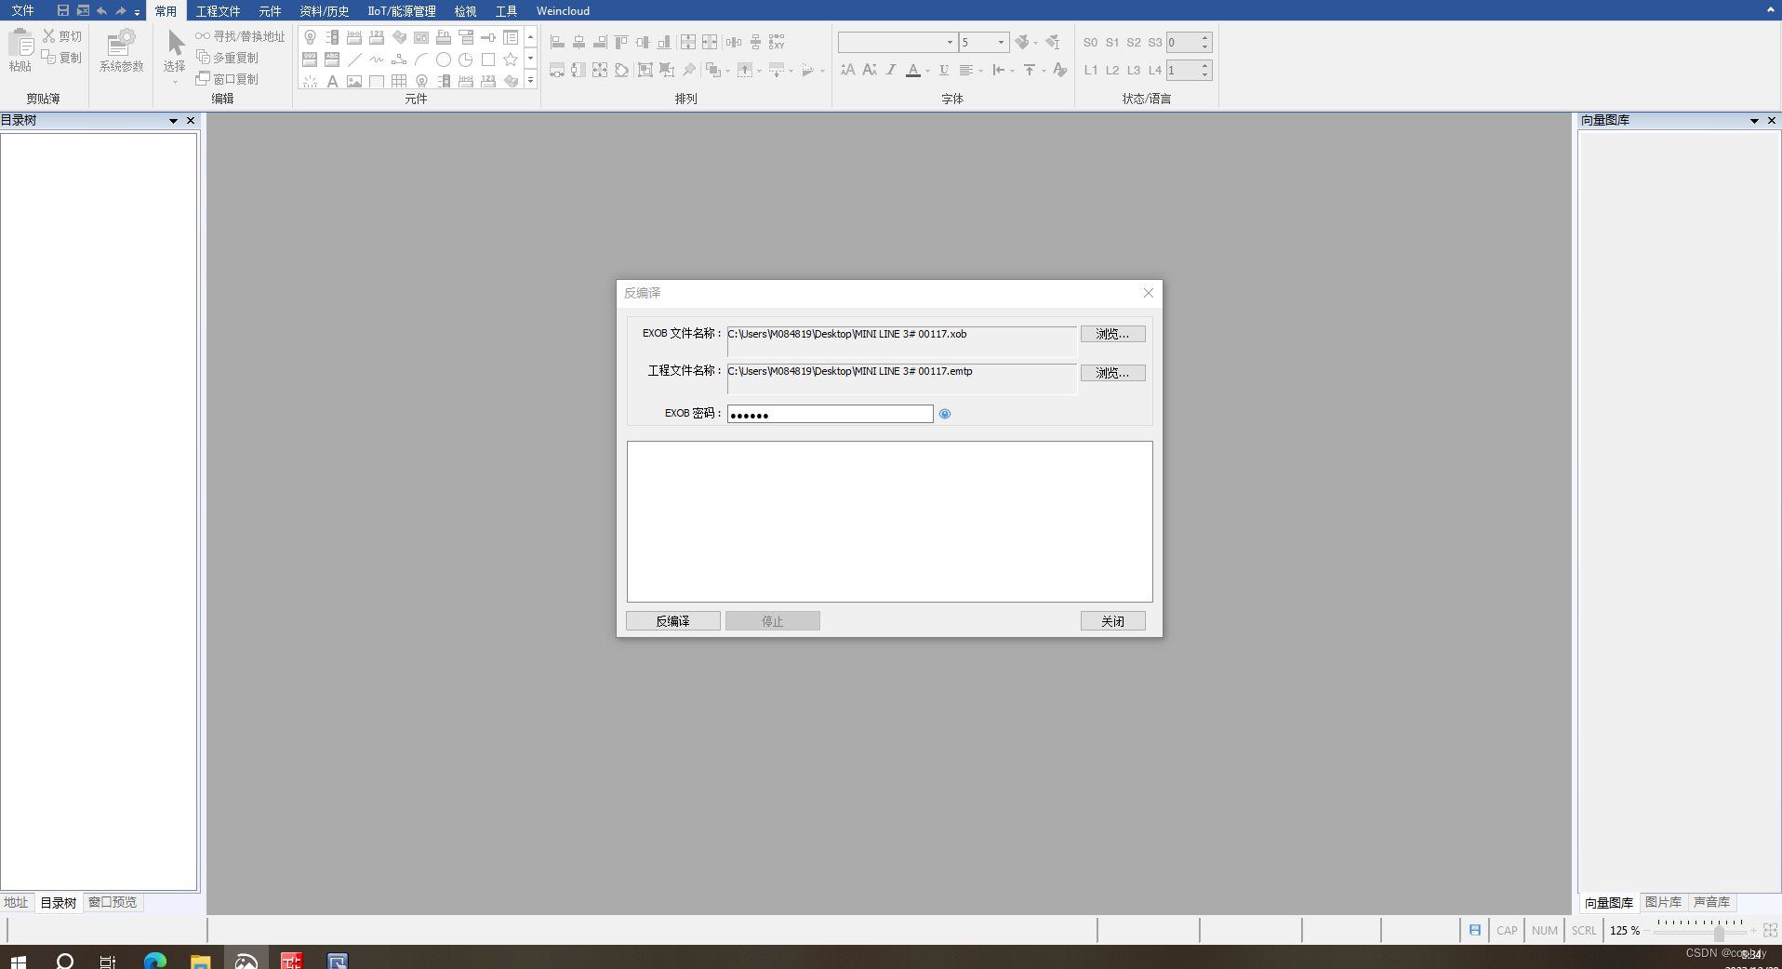Open the font size dropdown showing 5

(1001, 43)
